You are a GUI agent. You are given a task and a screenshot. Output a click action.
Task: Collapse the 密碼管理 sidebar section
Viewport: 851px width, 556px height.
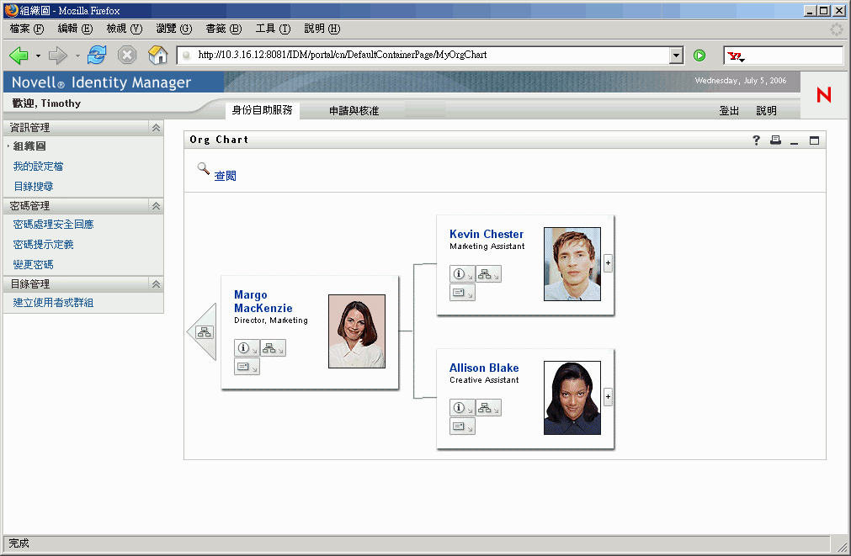coord(156,206)
